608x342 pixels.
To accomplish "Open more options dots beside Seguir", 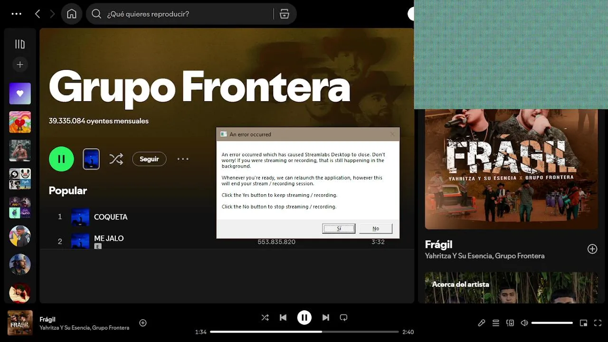I will pyautogui.click(x=183, y=159).
